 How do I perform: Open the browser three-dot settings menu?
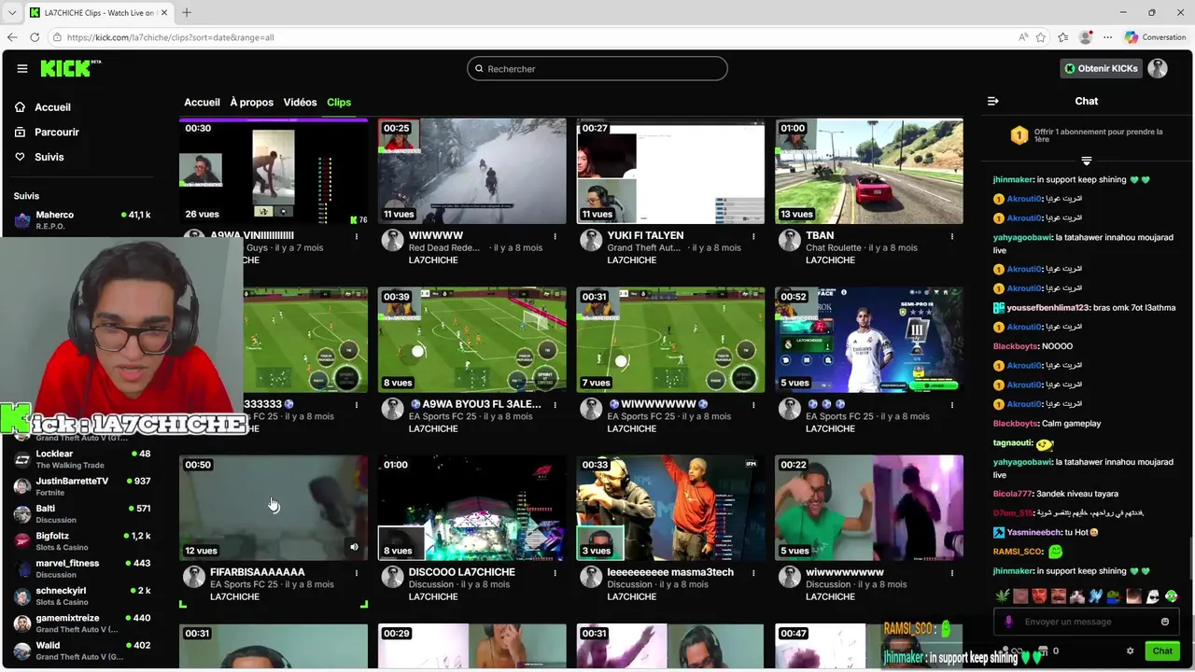click(x=1107, y=37)
